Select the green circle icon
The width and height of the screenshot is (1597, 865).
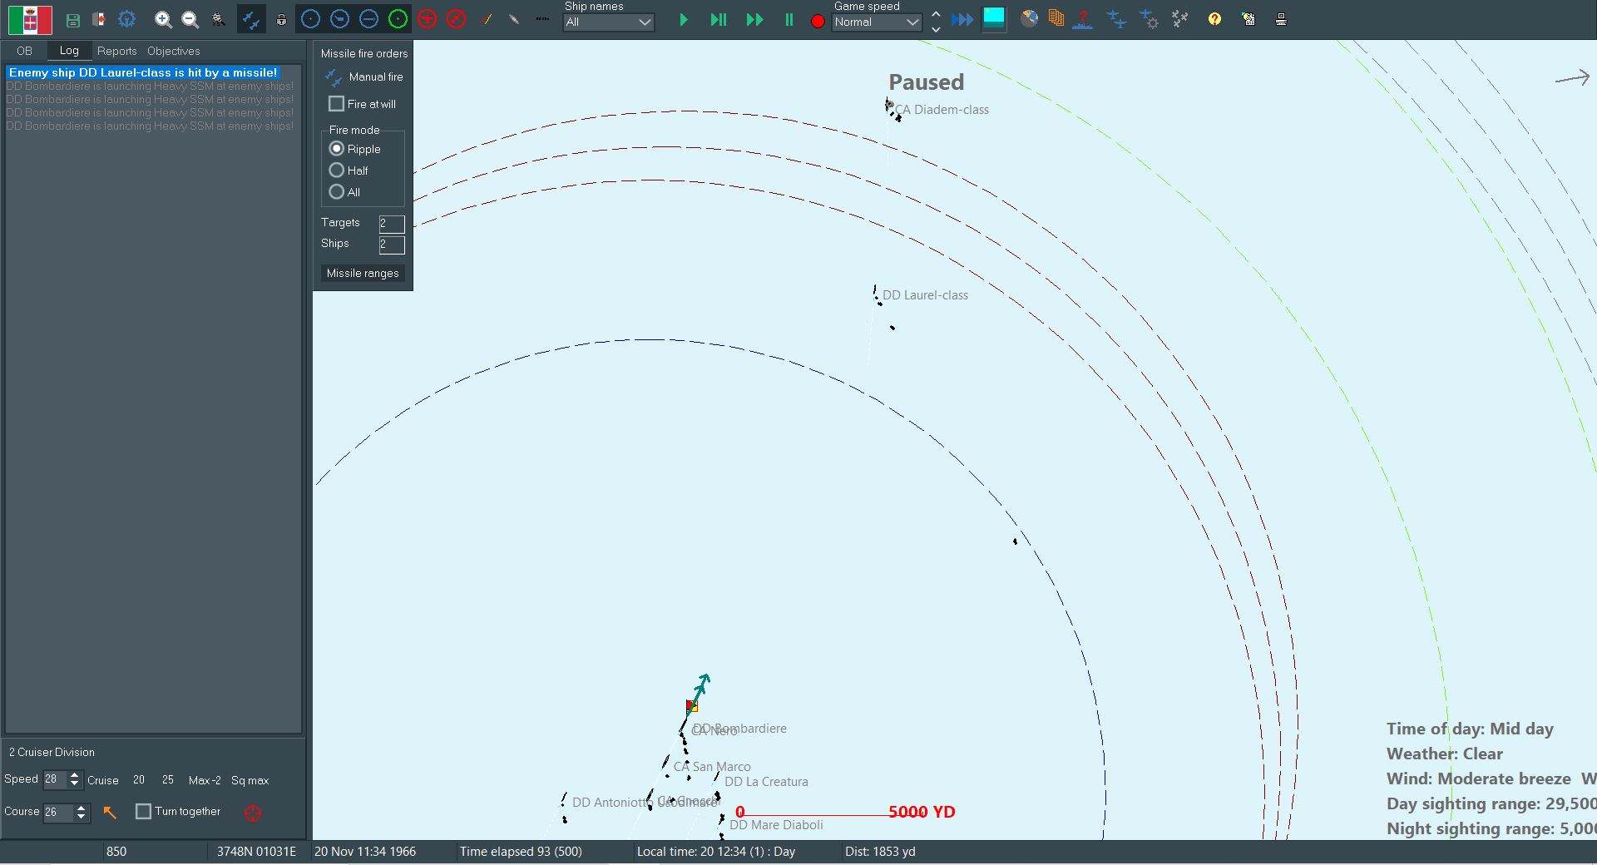point(398,19)
